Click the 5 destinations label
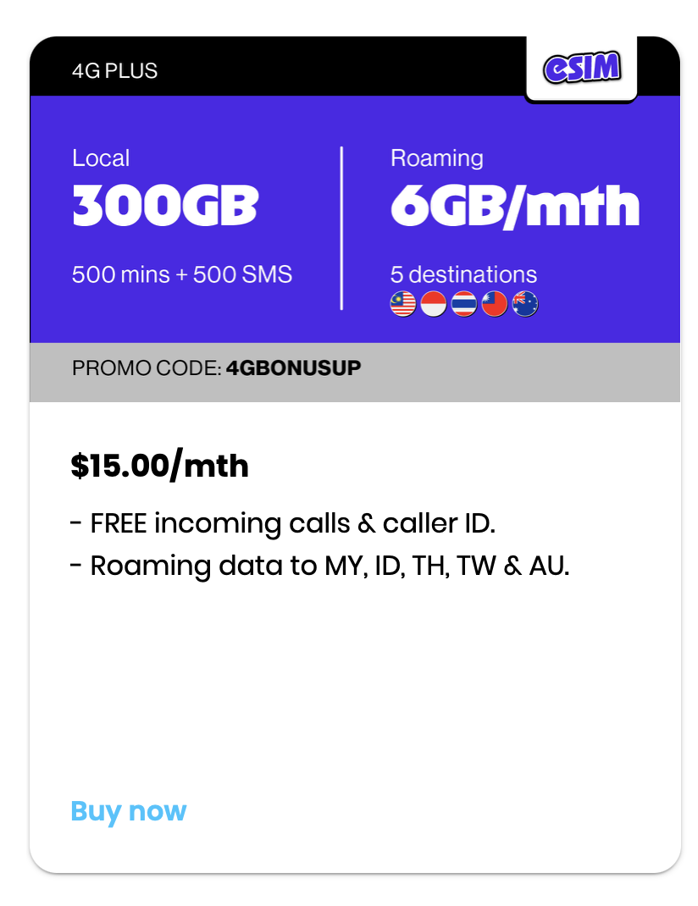This screenshot has width=698, height=906. [463, 274]
